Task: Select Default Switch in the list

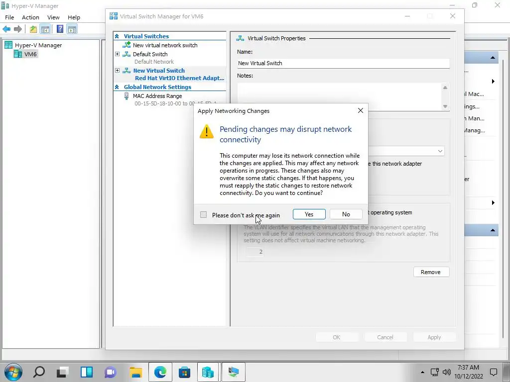Action: [150, 54]
